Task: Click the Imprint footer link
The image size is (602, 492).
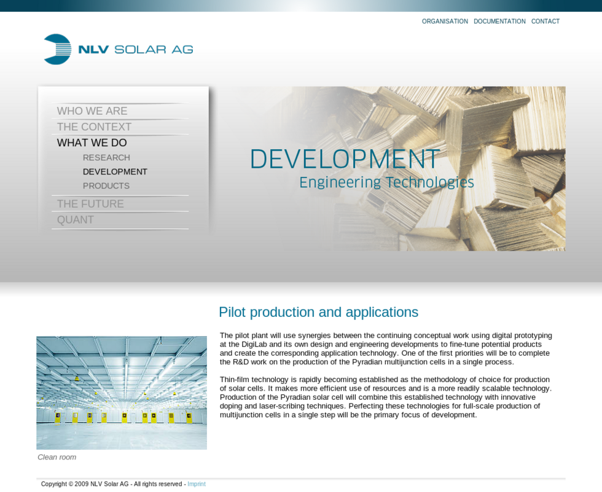Action: point(196,484)
